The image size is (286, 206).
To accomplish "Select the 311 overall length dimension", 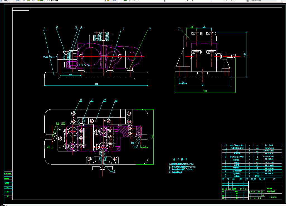I will click(96, 84).
